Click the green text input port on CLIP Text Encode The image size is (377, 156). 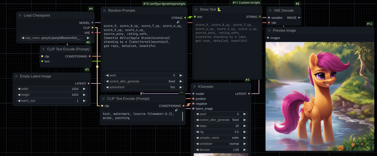[x=42, y=61]
